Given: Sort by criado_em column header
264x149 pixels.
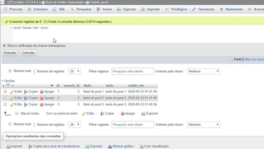Looking at the screenshot, I should [136, 86].
